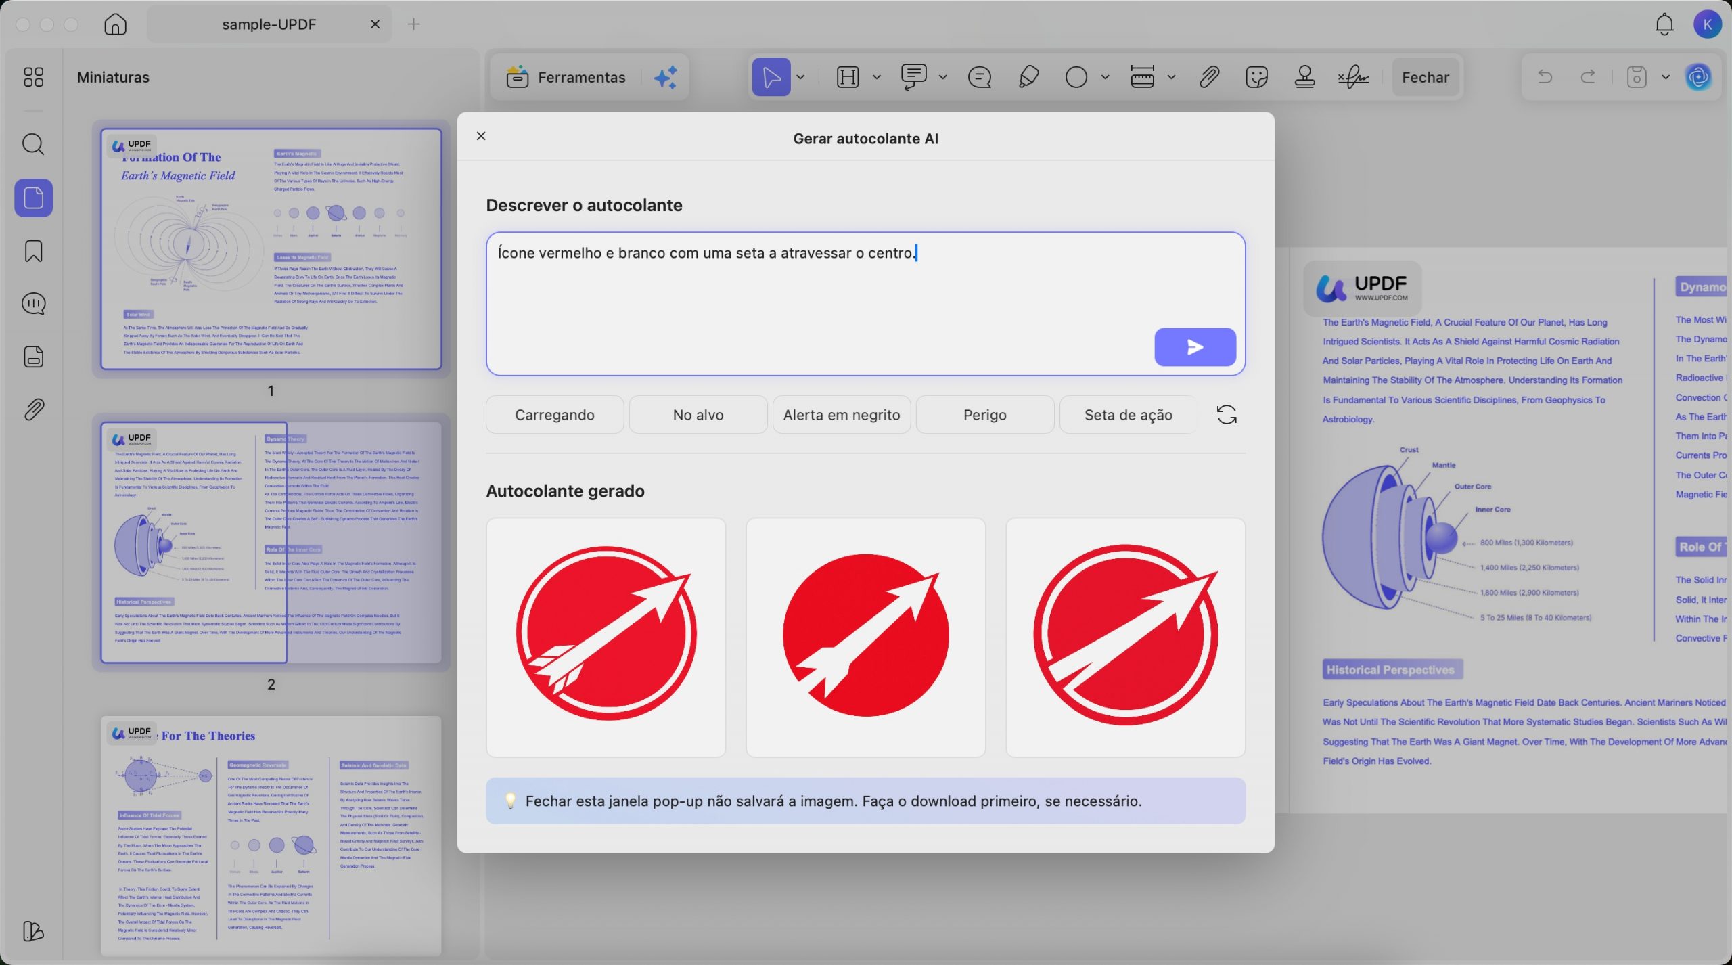This screenshot has height=965, width=1732.
Task: Click the send arrow to generate sticker
Action: 1194,347
